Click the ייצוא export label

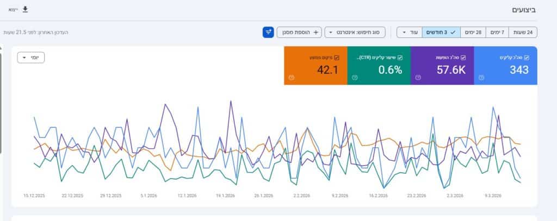click(x=13, y=10)
